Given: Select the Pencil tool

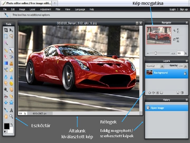Looking at the screenshot, I should coord(6,50).
